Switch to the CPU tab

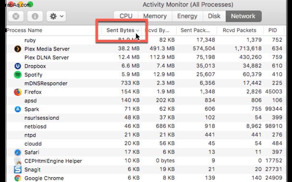(126, 16)
